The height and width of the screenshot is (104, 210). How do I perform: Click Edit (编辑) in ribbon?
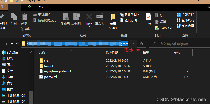click(160, 22)
